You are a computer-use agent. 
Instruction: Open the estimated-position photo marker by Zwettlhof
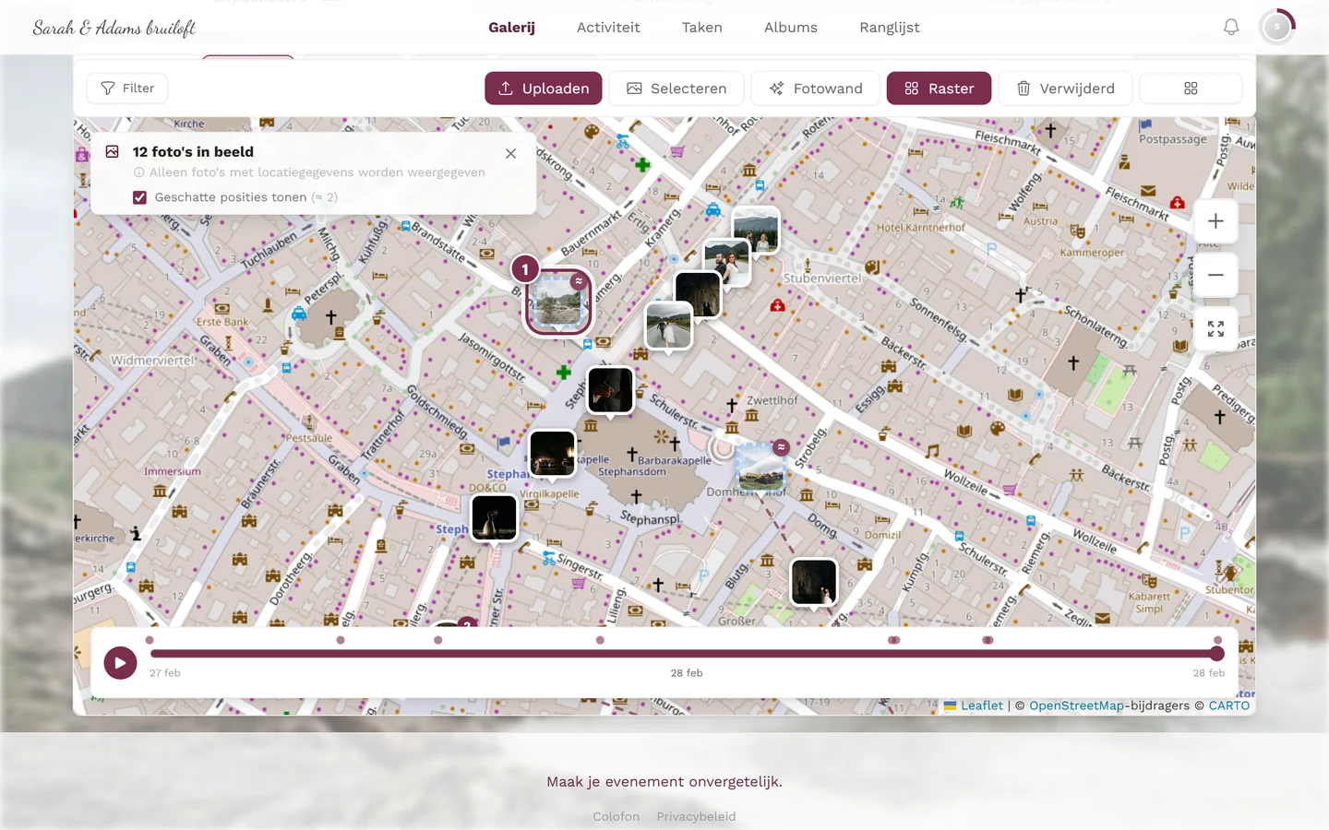click(760, 467)
